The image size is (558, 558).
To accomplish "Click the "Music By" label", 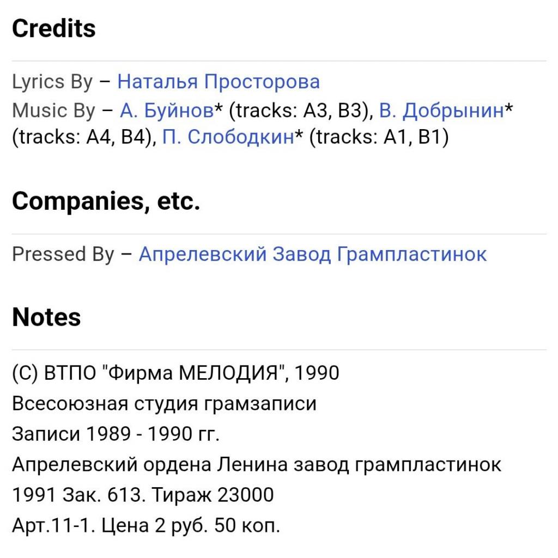I will point(53,111).
